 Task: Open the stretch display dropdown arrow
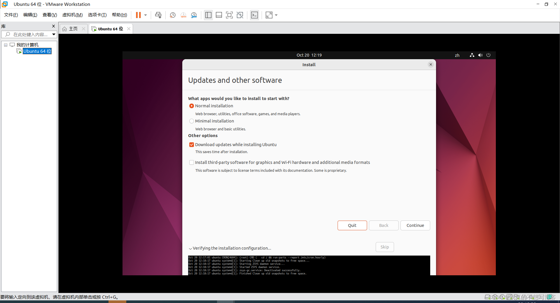click(276, 15)
